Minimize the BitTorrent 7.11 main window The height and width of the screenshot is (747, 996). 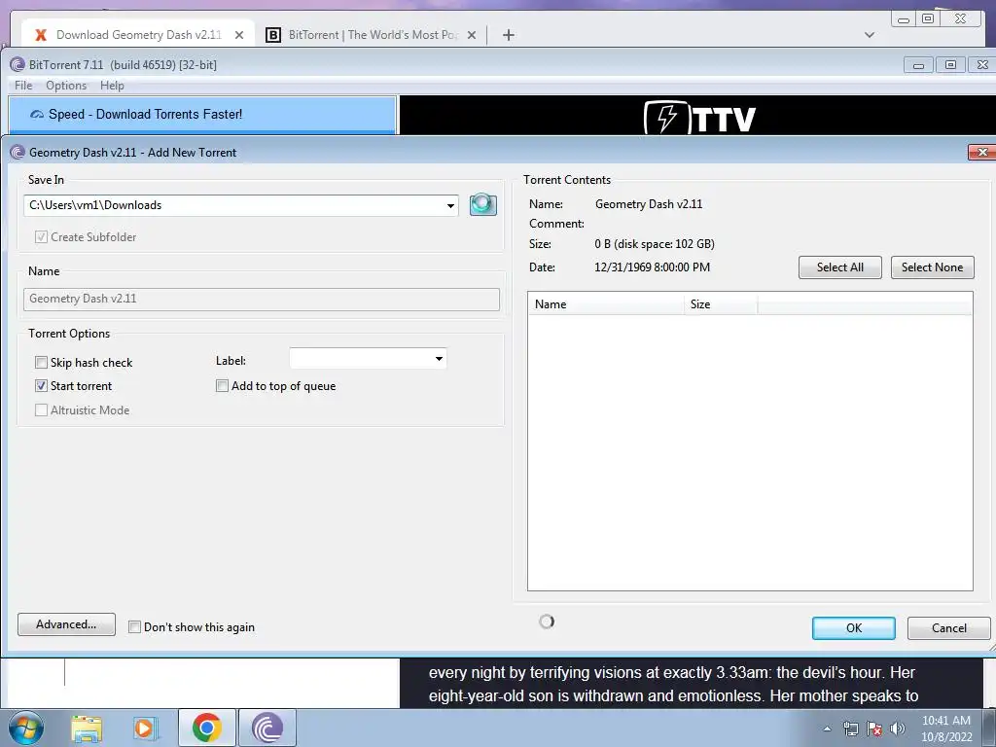tap(918, 65)
